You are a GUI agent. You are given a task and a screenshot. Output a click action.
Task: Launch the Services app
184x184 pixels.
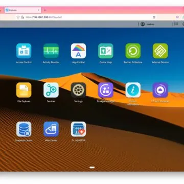(x=51, y=90)
